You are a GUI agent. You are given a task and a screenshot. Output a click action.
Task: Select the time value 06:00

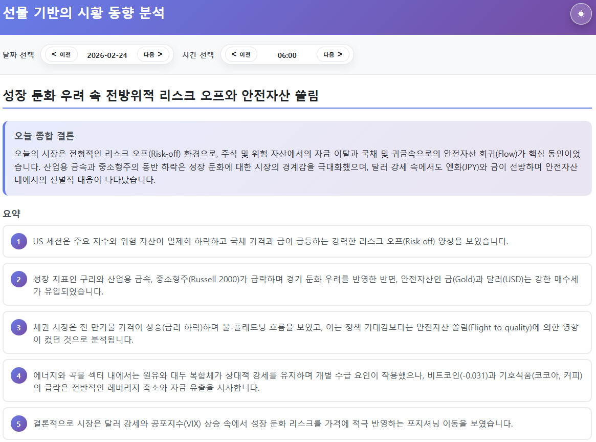287,55
